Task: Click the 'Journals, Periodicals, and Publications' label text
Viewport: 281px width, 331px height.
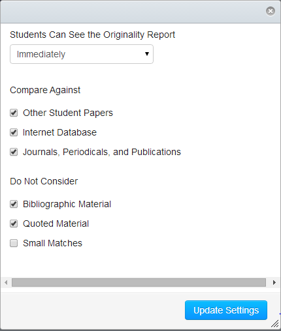Action: point(102,152)
